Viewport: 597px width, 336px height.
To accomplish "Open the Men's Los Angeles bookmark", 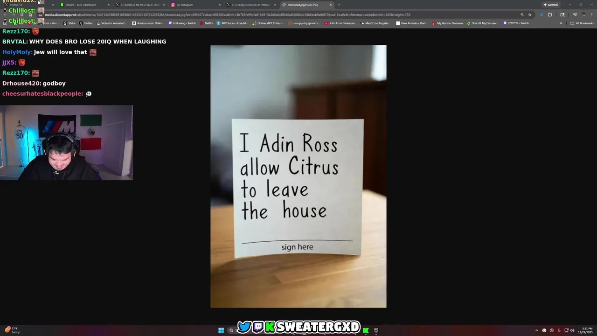I will [376, 23].
